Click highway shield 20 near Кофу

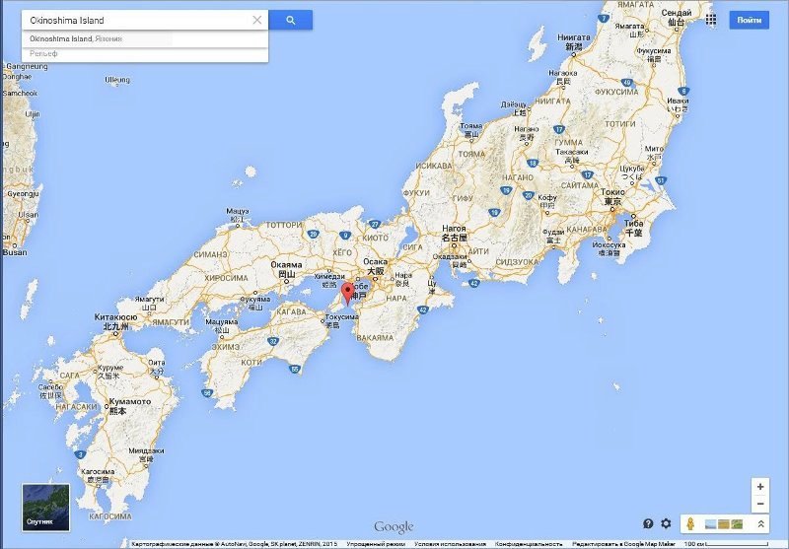[x=528, y=195]
